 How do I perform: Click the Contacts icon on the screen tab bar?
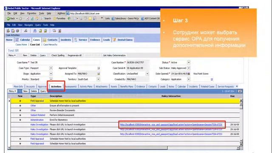pyautogui.click(x=45, y=40)
